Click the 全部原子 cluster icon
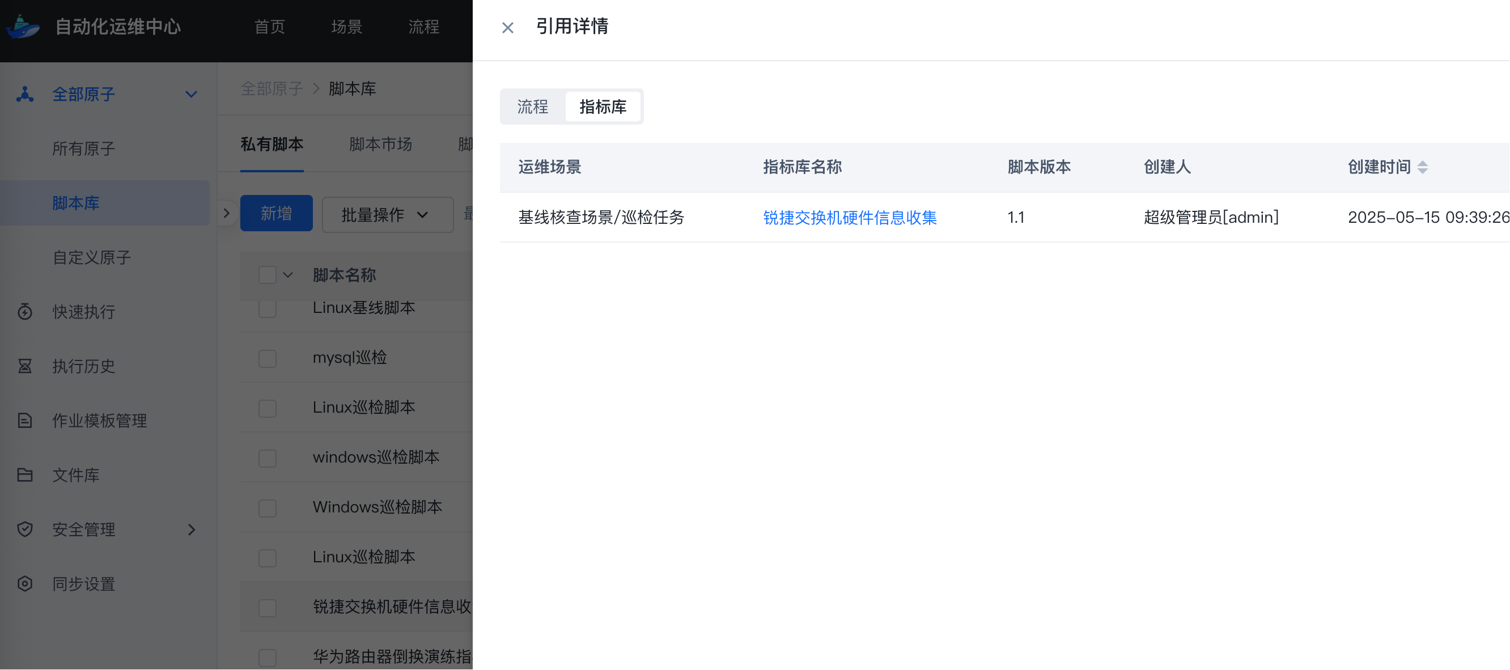 pos(24,94)
